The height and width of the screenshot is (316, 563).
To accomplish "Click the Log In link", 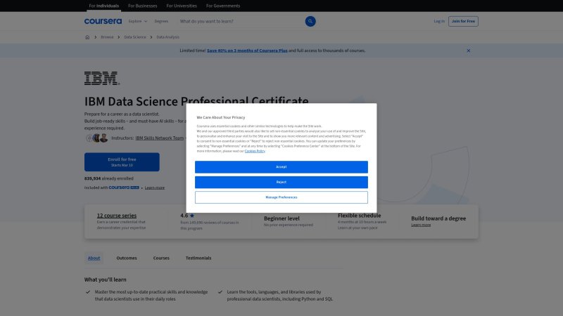I will click(439, 21).
